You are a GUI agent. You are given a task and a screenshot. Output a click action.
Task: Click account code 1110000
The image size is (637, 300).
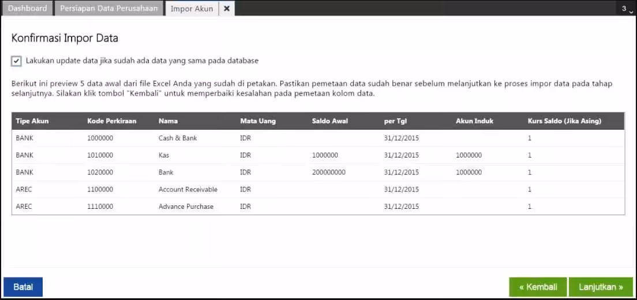pyautogui.click(x=100, y=206)
